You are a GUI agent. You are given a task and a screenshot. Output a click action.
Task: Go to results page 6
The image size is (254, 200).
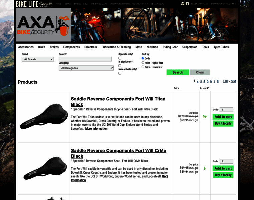[x=211, y=81]
